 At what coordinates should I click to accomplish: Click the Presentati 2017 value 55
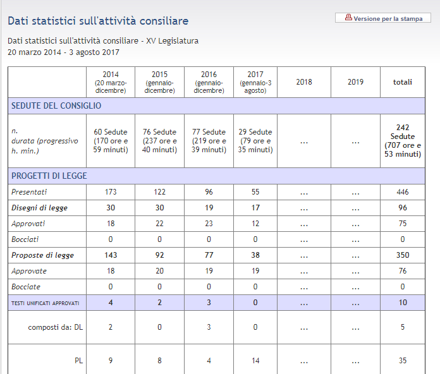click(x=255, y=192)
